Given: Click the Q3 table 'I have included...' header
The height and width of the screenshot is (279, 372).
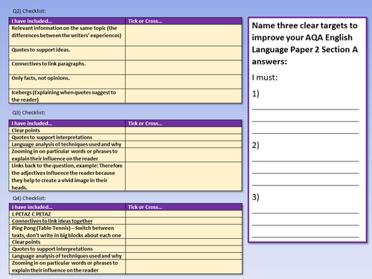Looking at the screenshot, I should click(x=67, y=124).
